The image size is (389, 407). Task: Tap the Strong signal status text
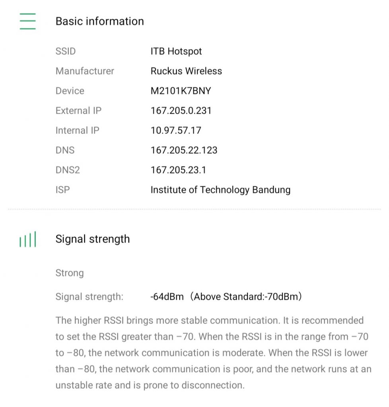[70, 273]
